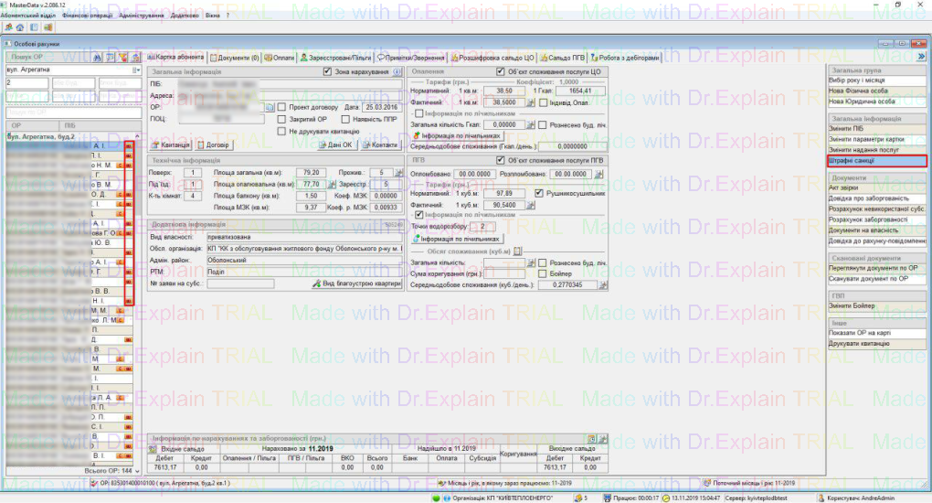Click the copy icon next to ОР field

[270, 107]
